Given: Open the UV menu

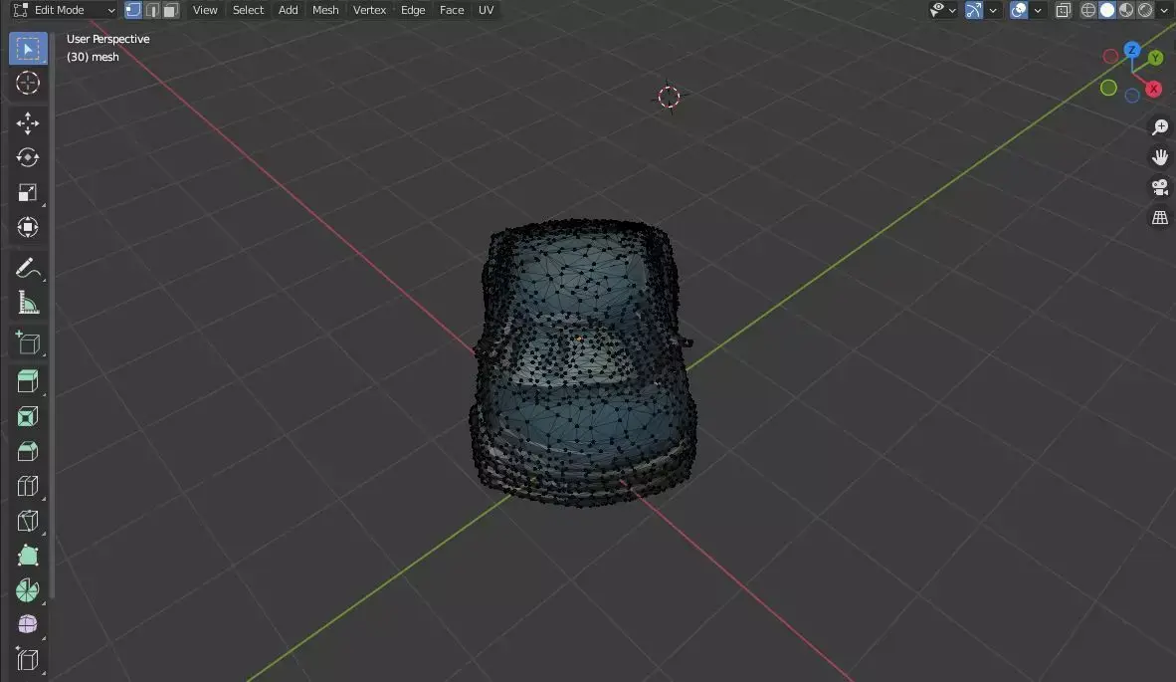Looking at the screenshot, I should (x=486, y=10).
